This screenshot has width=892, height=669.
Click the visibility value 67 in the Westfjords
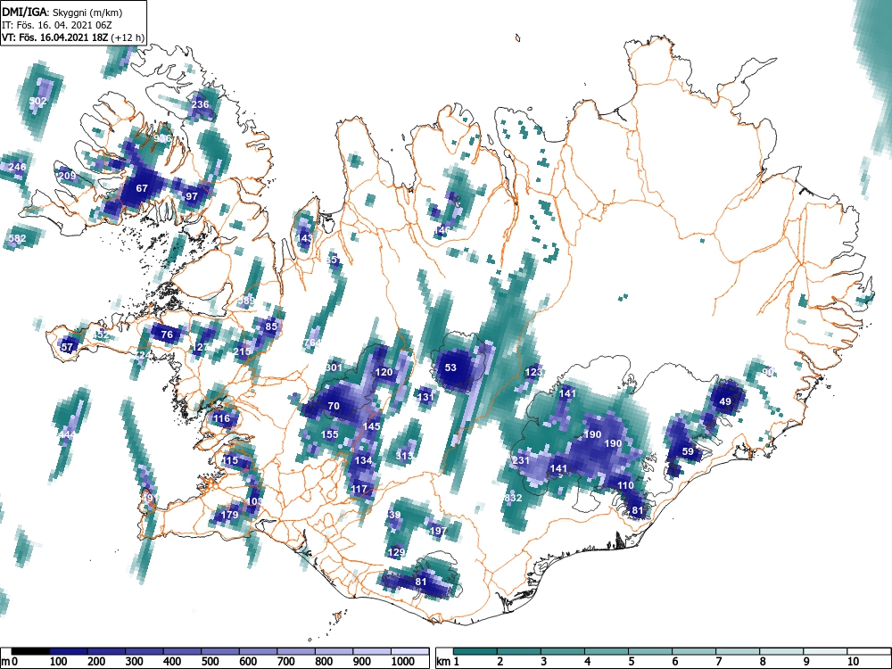click(x=142, y=188)
